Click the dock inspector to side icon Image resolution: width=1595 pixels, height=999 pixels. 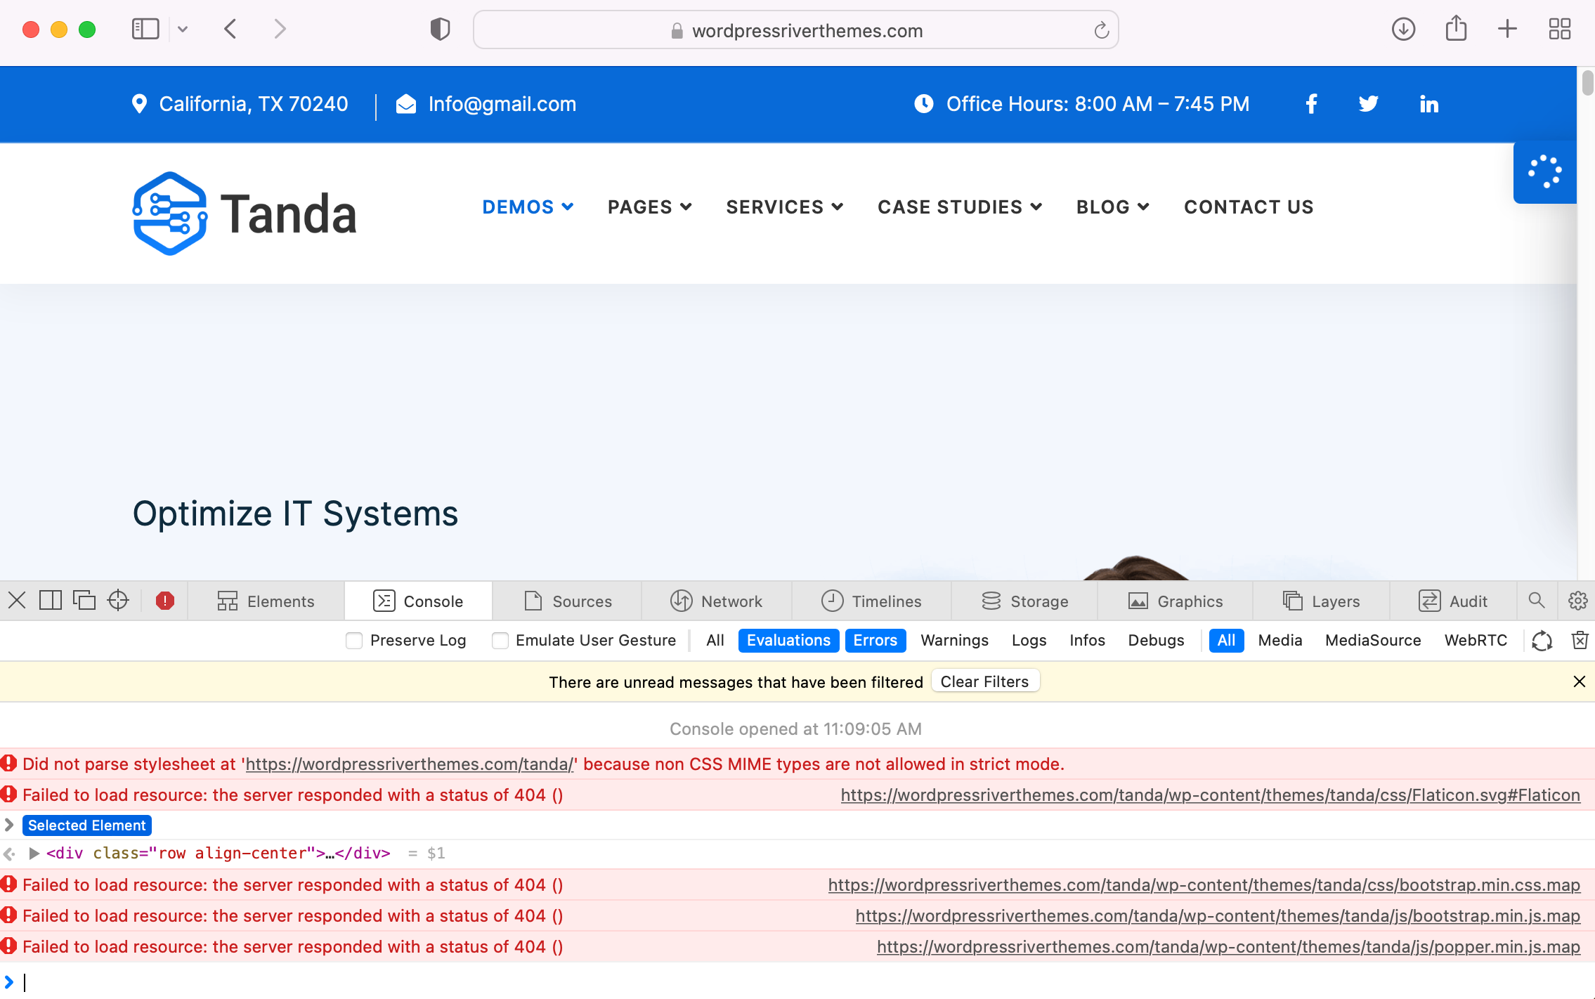tap(51, 601)
